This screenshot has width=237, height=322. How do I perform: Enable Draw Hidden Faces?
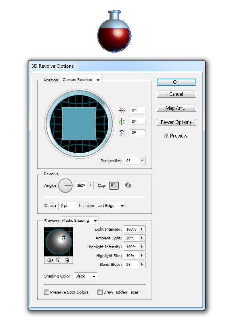(100, 292)
